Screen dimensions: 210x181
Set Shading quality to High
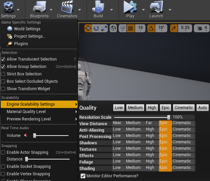click(x=152, y=168)
